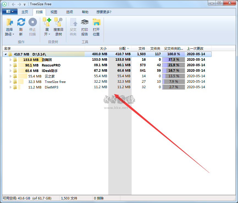Screen dimensions: 238x203
Task: Open the quick access toolbar dropdown arrow
Action: pos(24,4)
